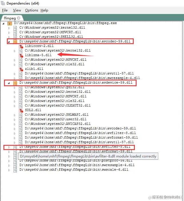This screenshot has height=201, width=184.
Task: Click missing-module icon for liblzma-5.dll
Action: coord(21,56)
